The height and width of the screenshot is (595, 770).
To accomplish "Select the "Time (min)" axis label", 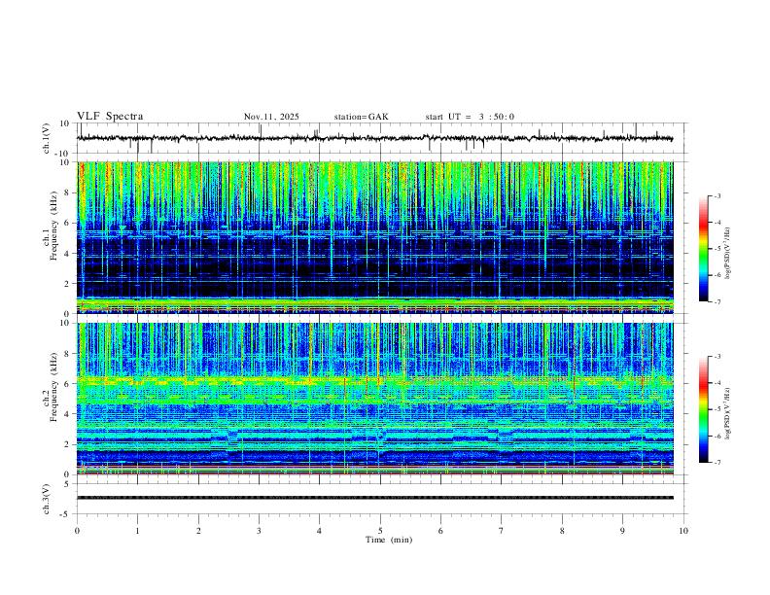I will [x=389, y=540].
